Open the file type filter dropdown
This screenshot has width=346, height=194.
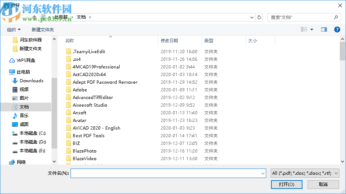305,173
